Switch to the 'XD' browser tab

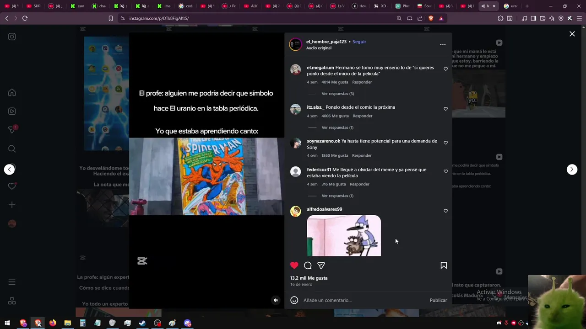click(380, 6)
